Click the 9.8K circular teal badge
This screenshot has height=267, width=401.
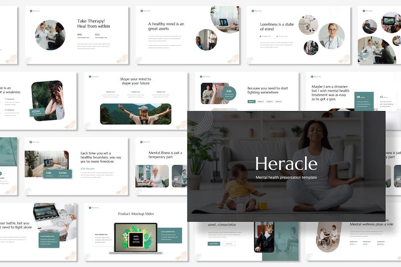click(229, 93)
